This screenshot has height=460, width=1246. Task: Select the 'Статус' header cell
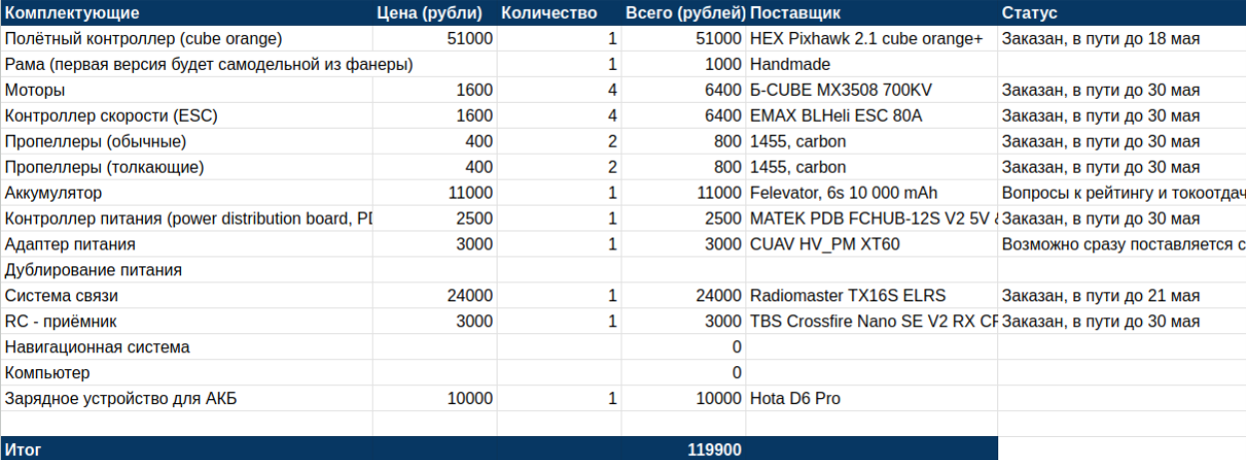tap(1122, 13)
